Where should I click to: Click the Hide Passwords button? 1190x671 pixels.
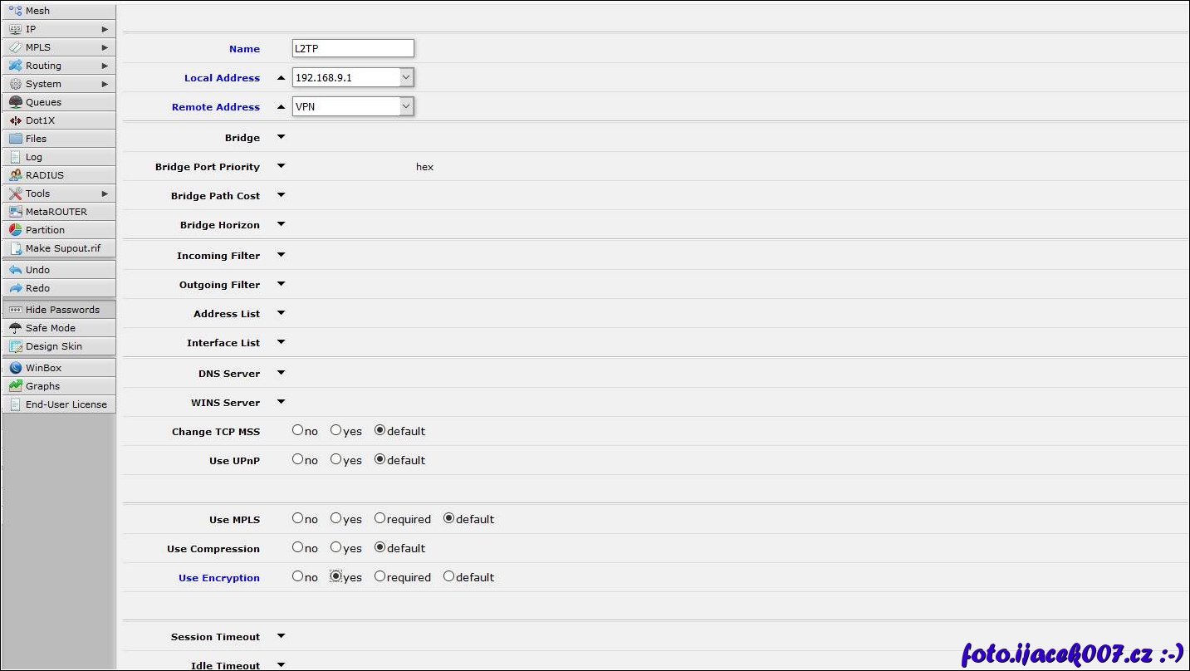click(x=58, y=310)
